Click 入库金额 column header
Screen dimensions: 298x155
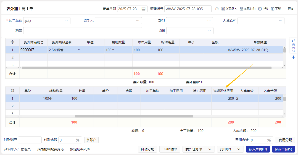coord(270,91)
